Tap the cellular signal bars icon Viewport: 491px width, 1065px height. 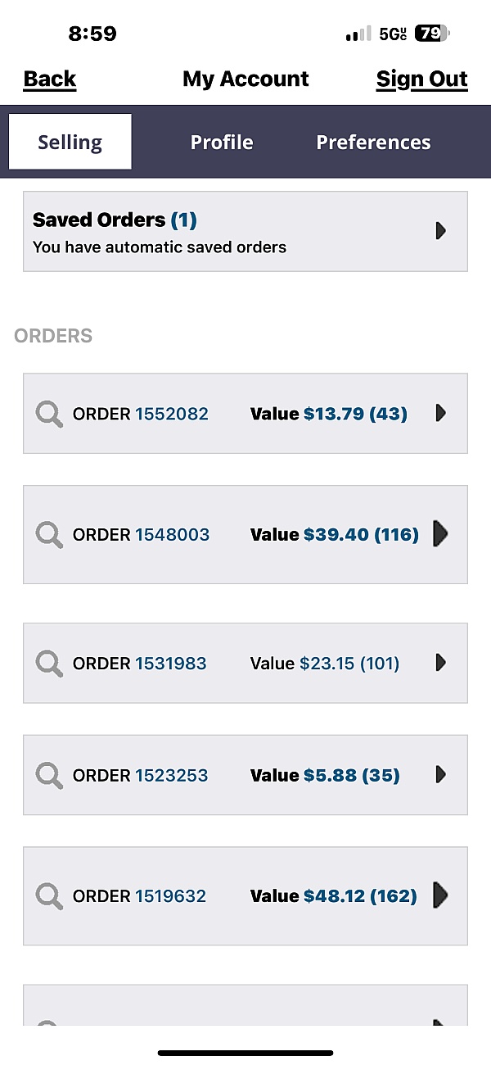[x=358, y=34]
